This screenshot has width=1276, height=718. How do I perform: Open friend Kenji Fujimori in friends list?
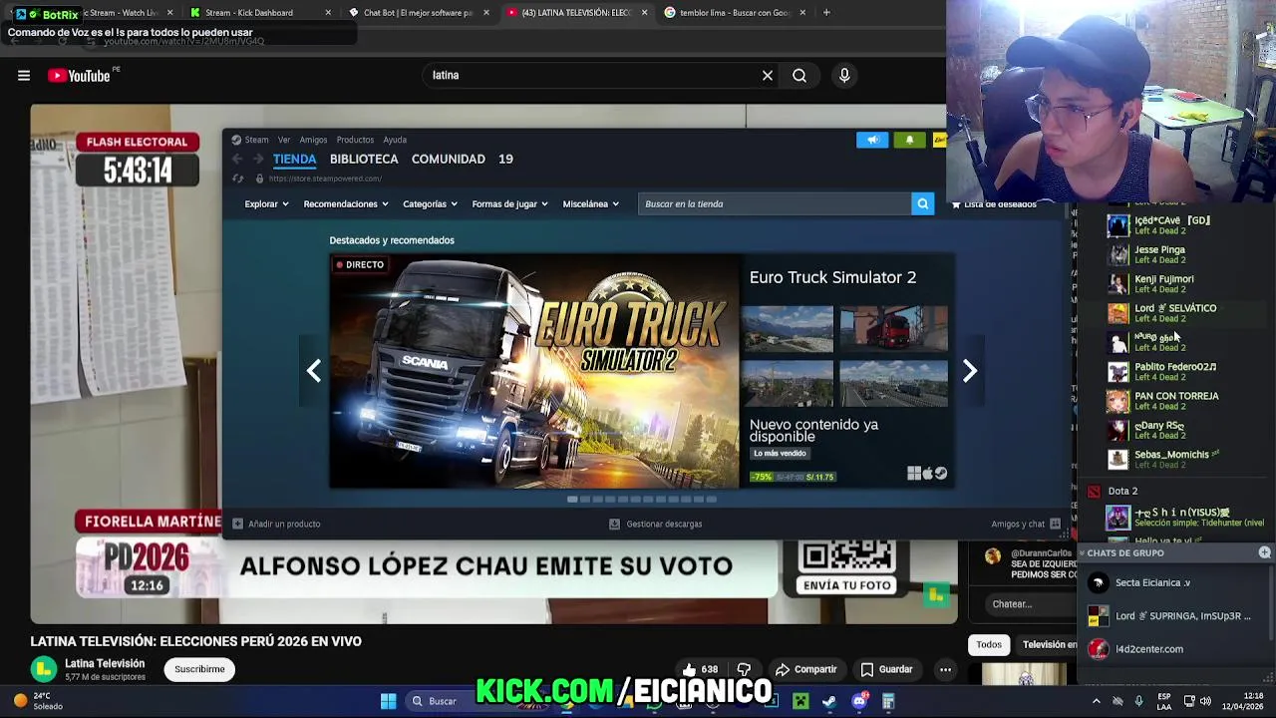click(x=1163, y=283)
